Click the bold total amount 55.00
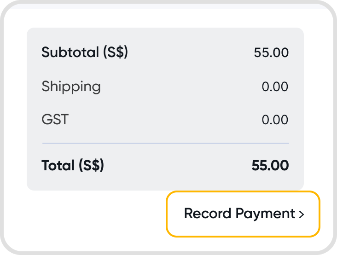Screen dimensions: 337x255 [270, 165]
